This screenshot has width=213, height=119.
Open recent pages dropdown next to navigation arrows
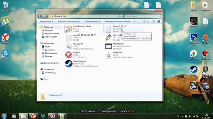point(47,16)
